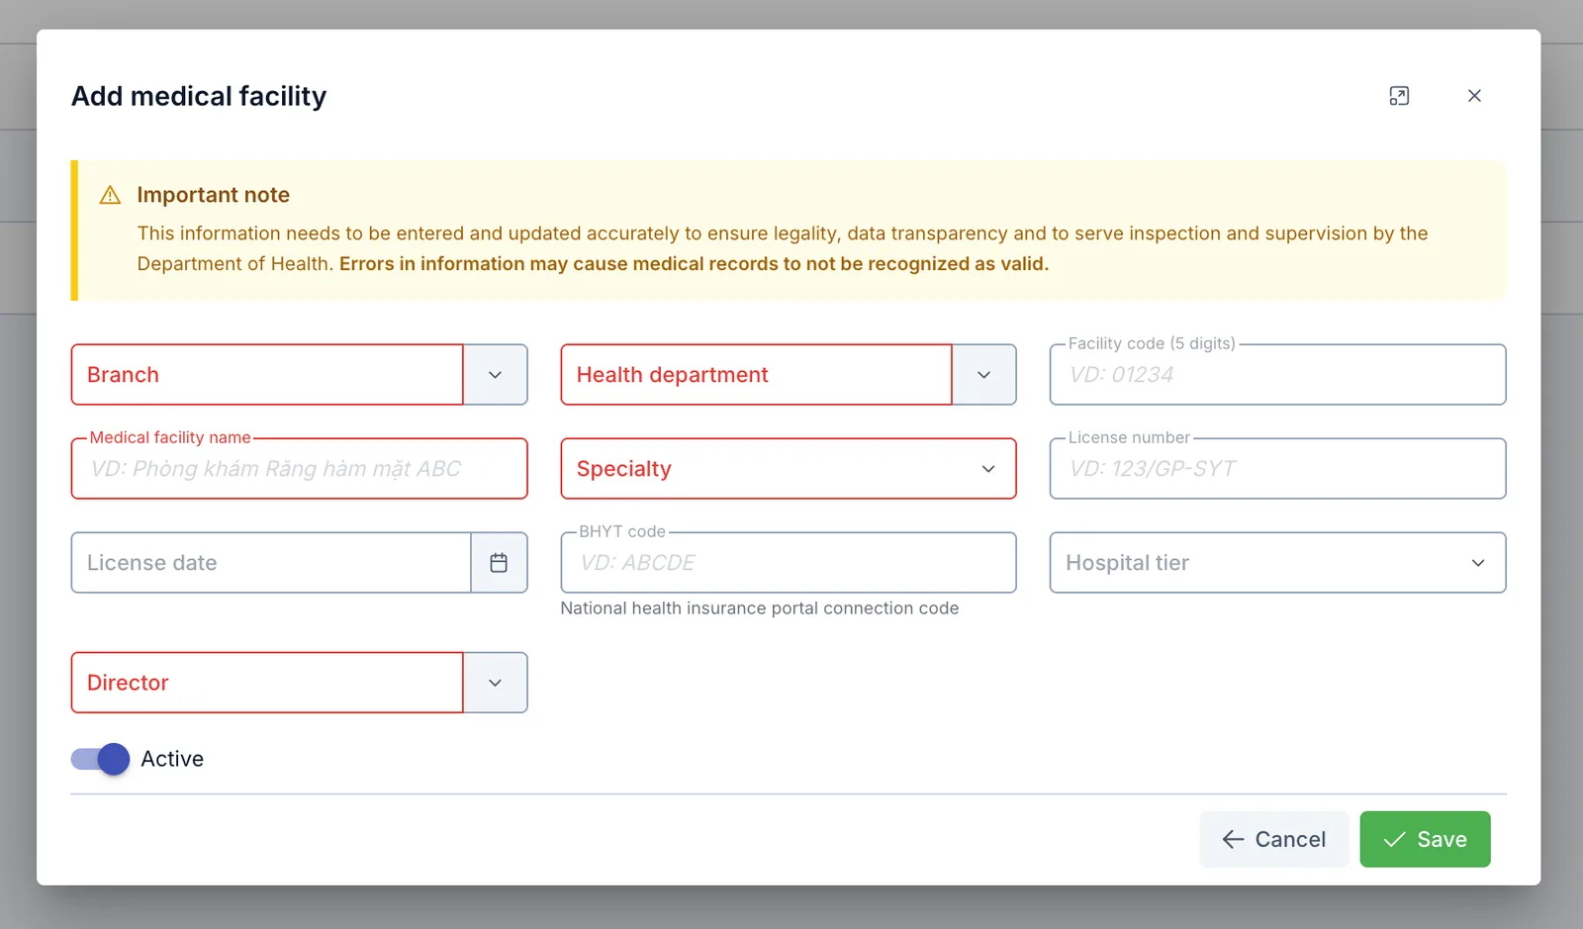Click the Important note heading
Screen dimensions: 1583x929
click(x=214, y=195)
